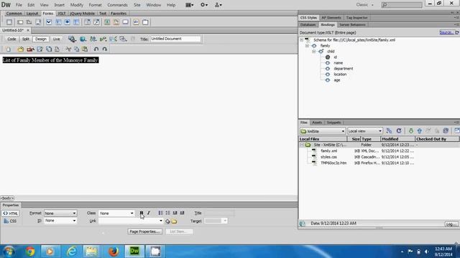This screenshot has height=258, width=460.
Task: Switch to the jQuery Mobile insert tab
Action: coord(82,14)
